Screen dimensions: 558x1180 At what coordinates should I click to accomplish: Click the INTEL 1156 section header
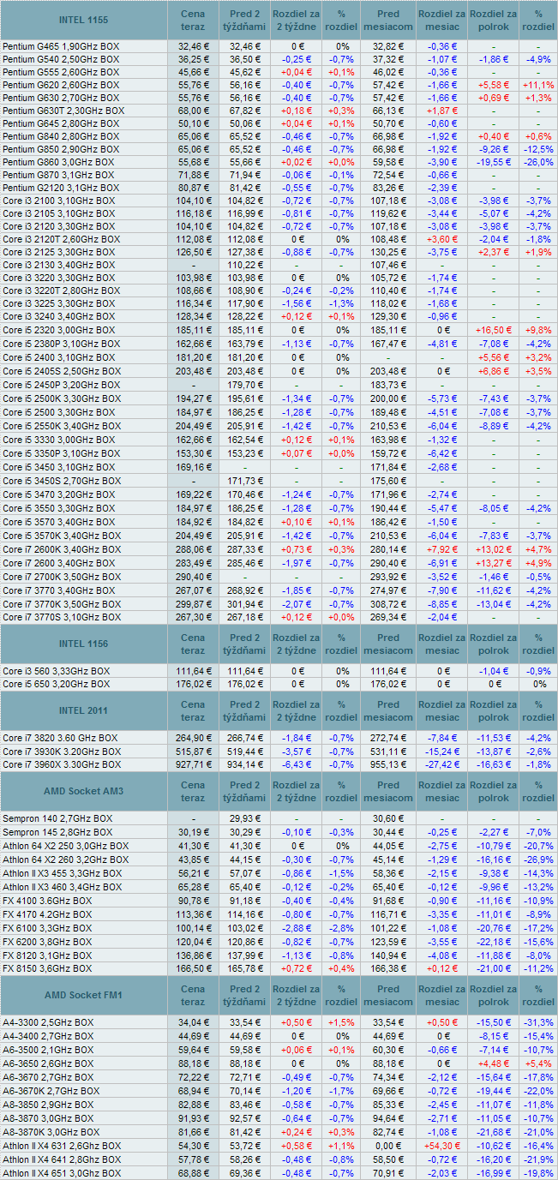tap(84, 644)
